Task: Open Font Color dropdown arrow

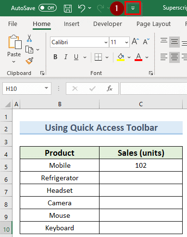Action: pyautogui.click(x=147, y=57)
